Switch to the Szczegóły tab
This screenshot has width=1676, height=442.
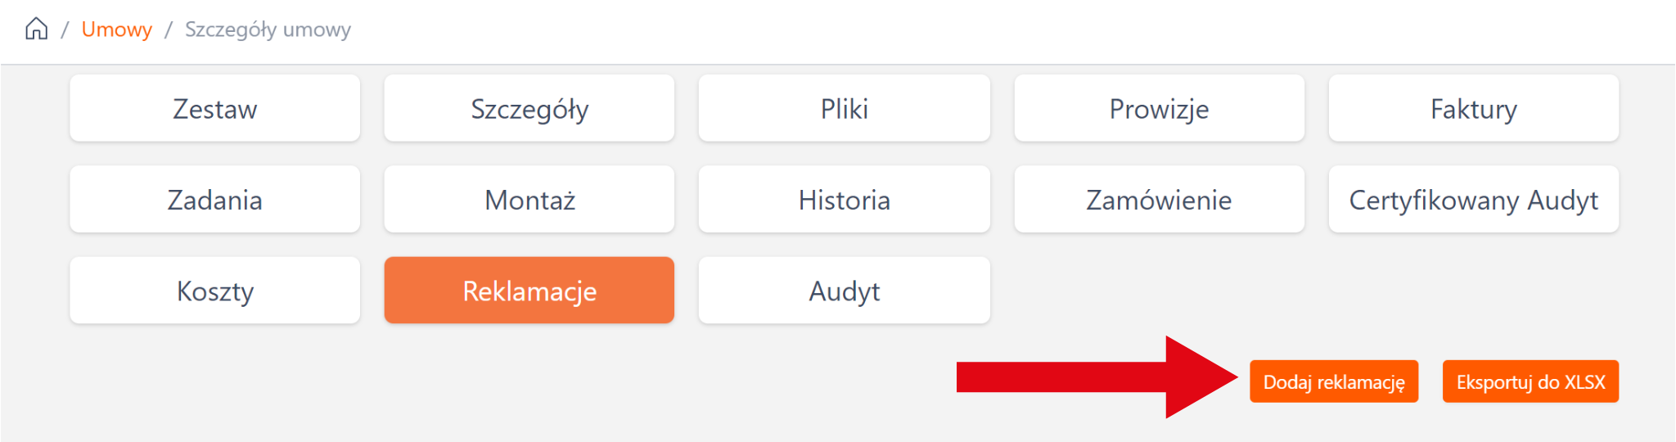pyautogui.click(x=529, y=109)
